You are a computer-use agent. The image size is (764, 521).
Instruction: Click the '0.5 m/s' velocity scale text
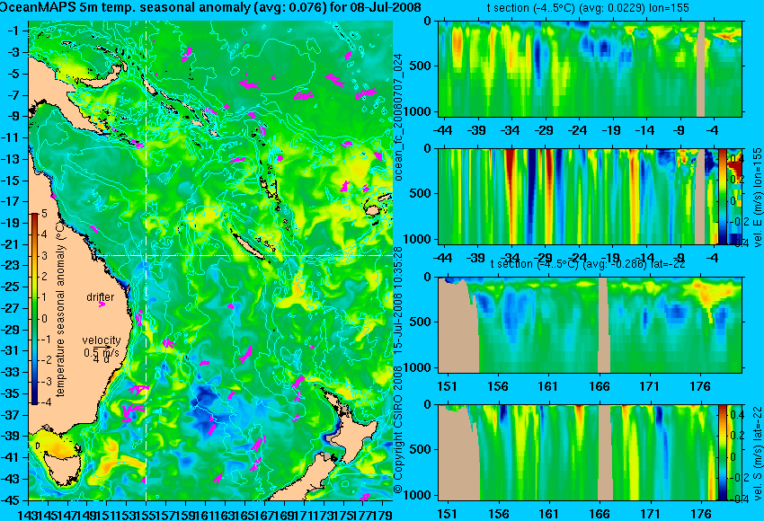pos(102,352)
